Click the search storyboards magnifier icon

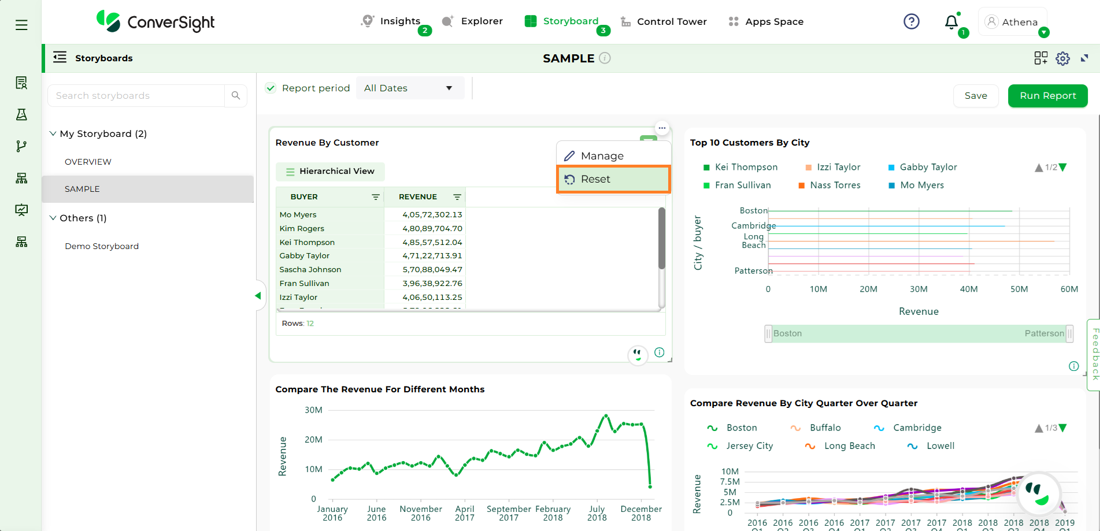236,95
